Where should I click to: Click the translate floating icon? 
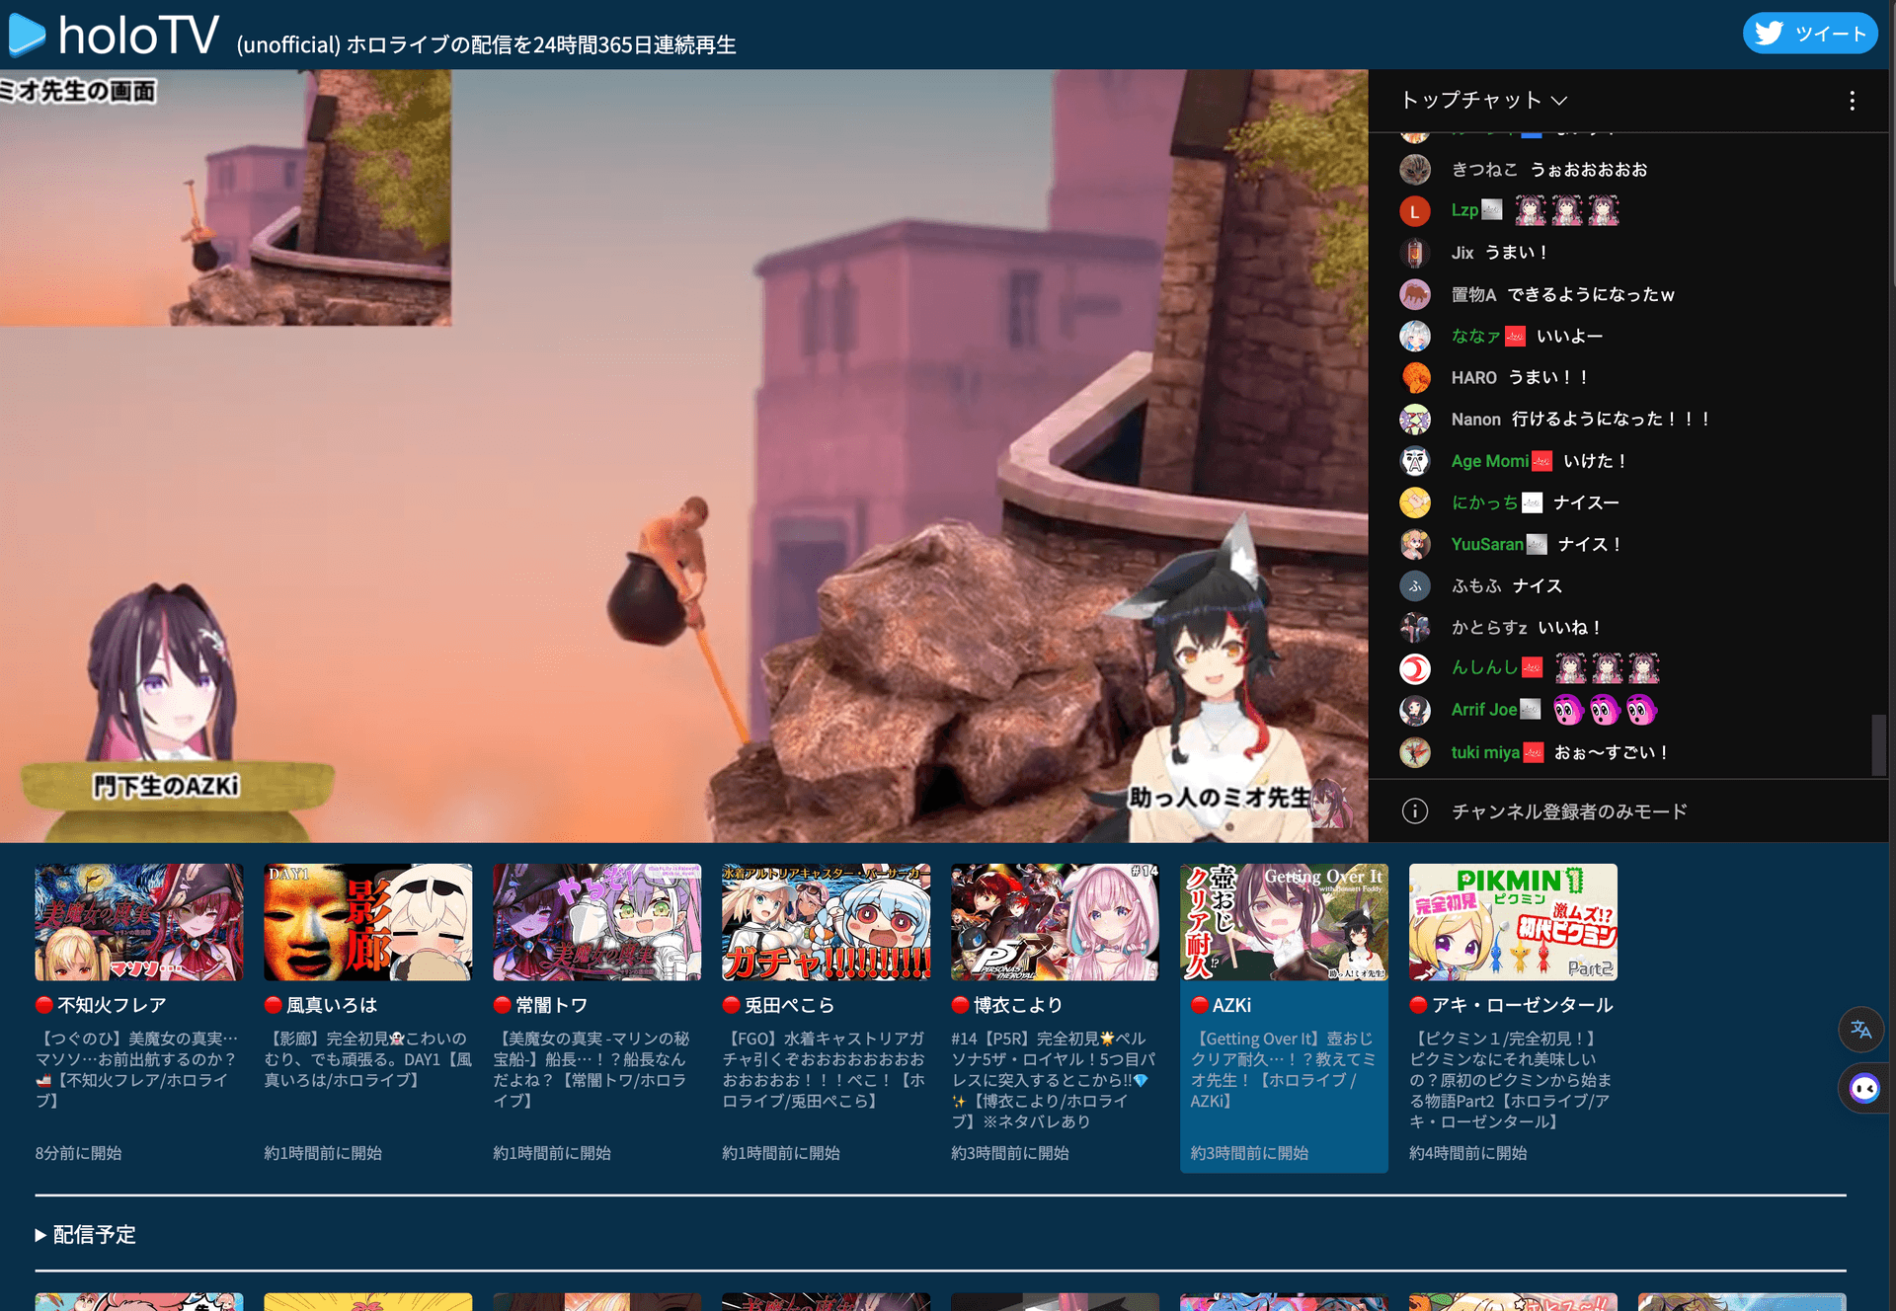tap(1861, 1029)
